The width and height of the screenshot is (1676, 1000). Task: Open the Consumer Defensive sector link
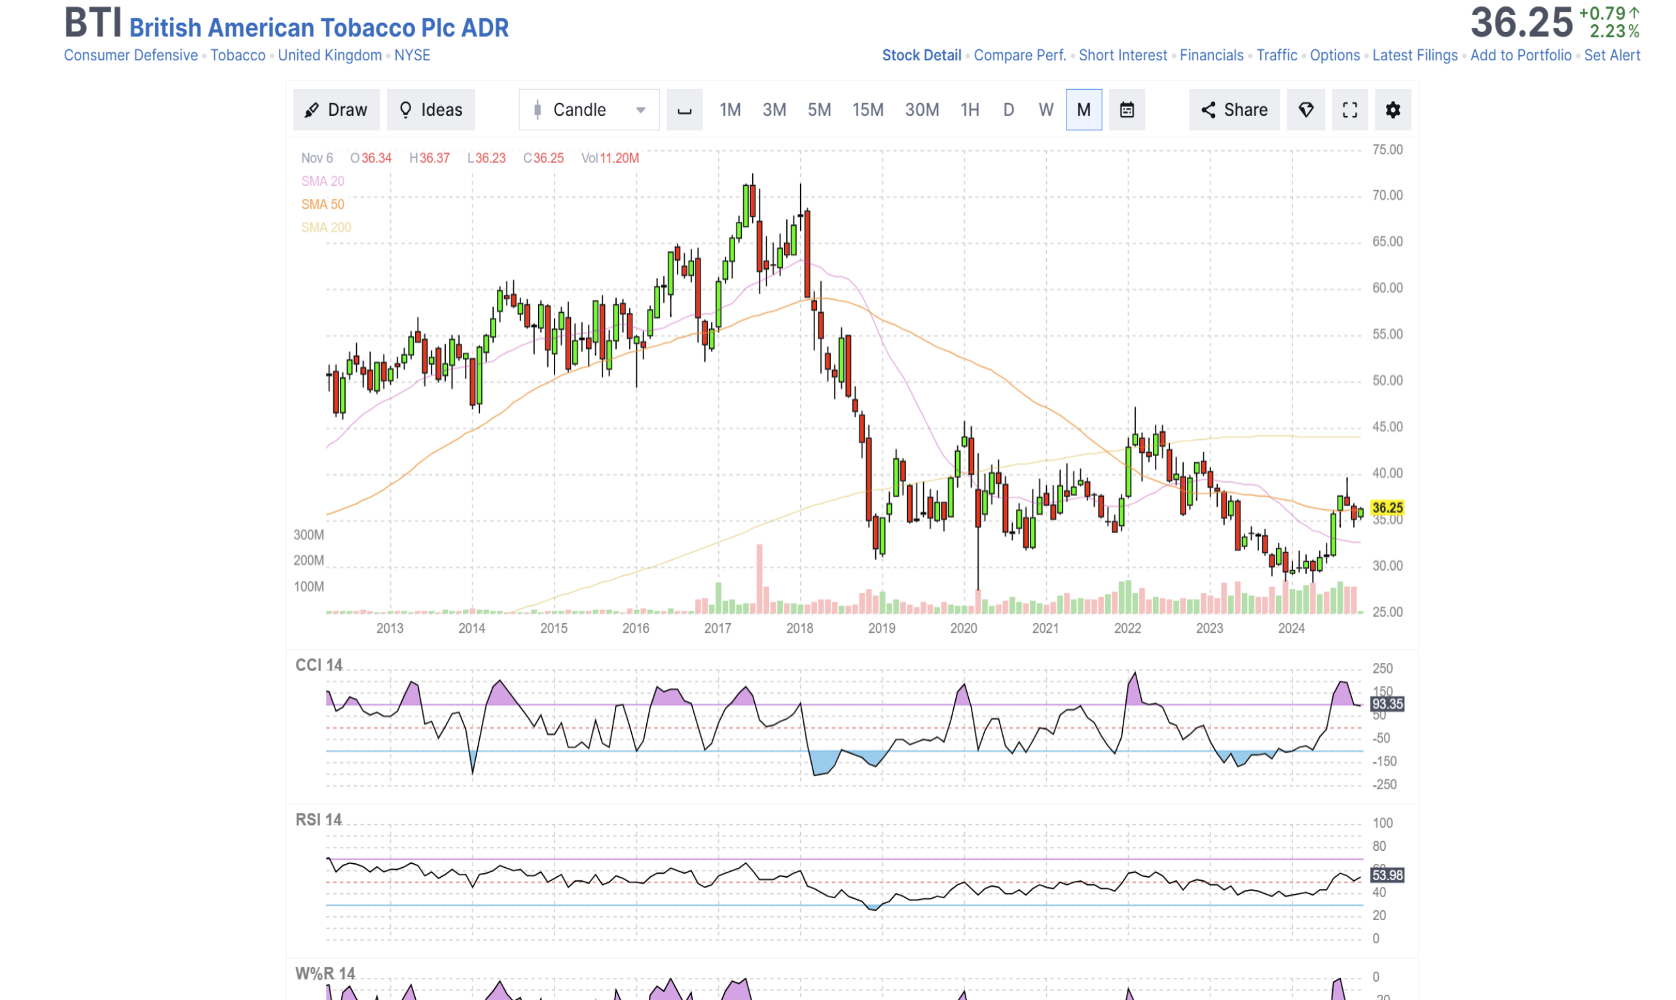131,55
